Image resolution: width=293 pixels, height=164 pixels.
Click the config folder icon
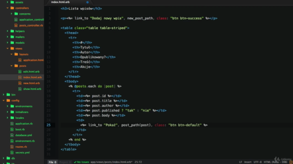click(x=8, y=100)
